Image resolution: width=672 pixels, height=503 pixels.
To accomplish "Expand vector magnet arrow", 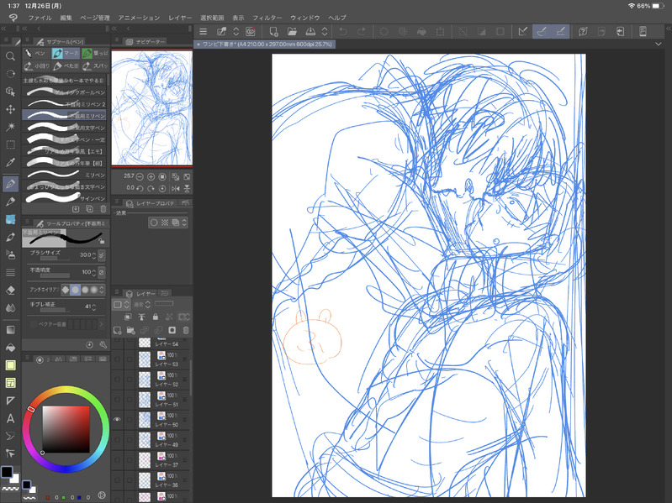I will pos(101,324).
